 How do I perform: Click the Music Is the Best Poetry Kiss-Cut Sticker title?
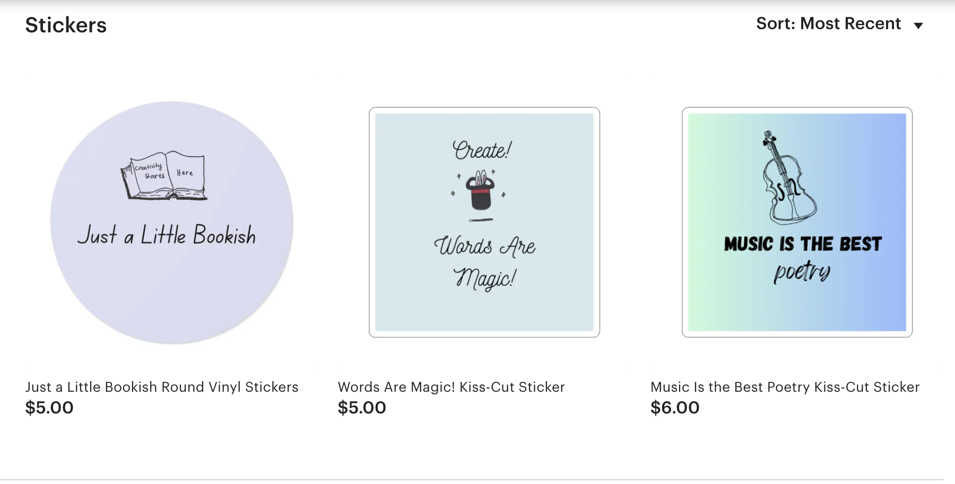[785, 387]
